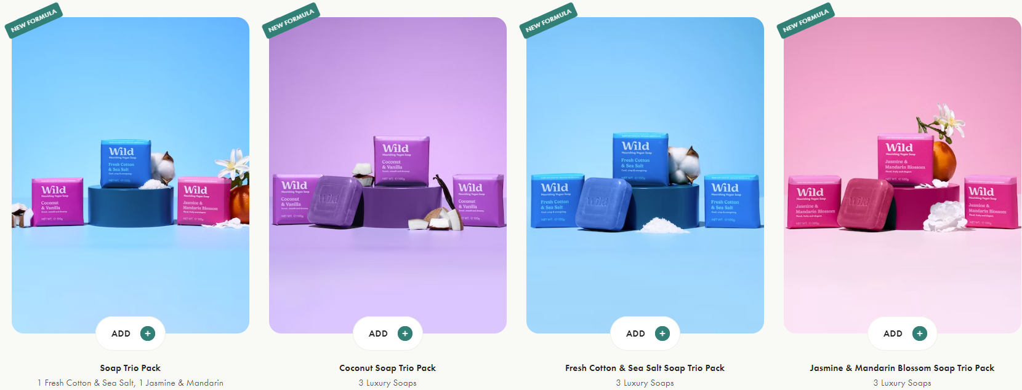View the pink Jasmine Mandarin product image

(x=903, y=175)
